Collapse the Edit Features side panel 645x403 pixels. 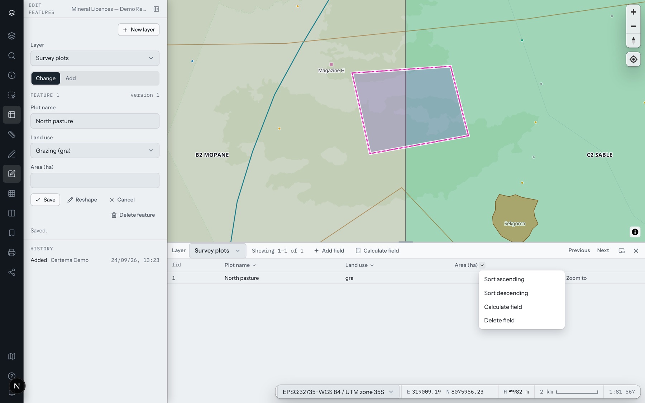[x=156, y=9]
